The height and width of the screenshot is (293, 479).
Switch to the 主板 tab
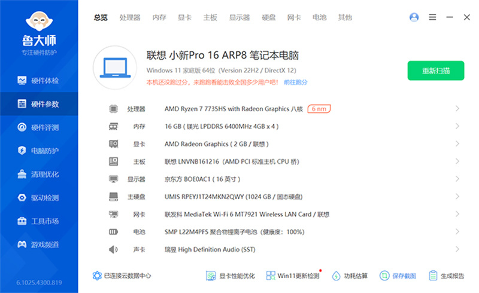[210, 17]
